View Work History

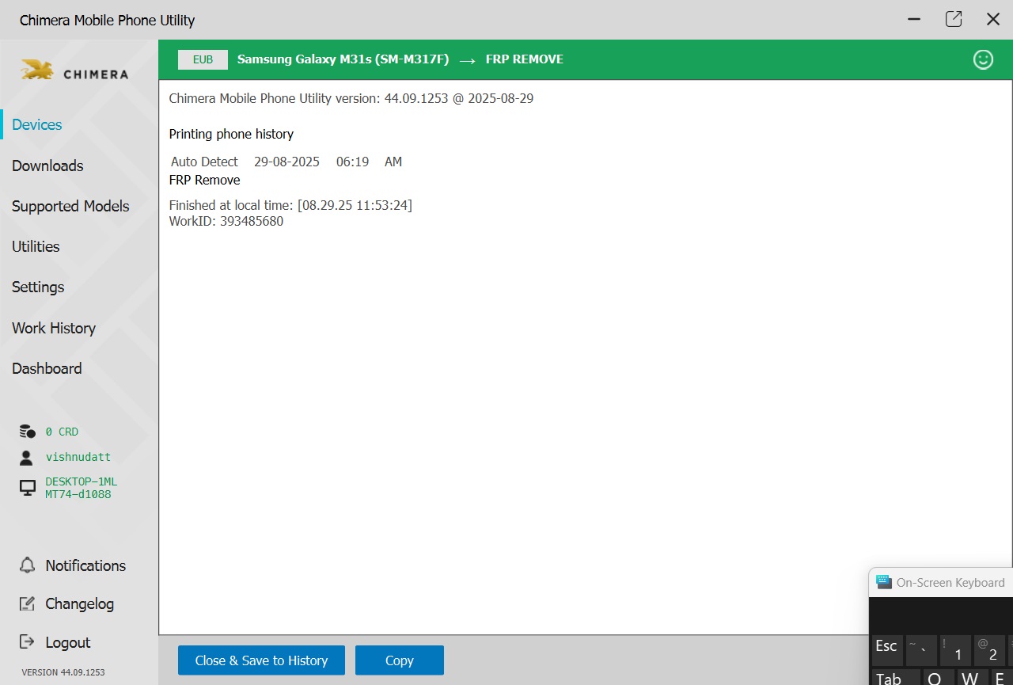coord(54,328)
